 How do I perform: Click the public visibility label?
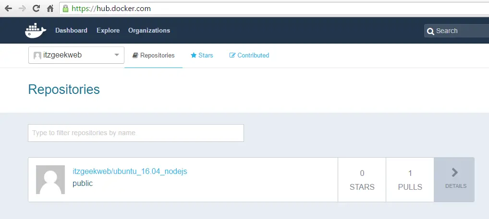coord(83,183)
